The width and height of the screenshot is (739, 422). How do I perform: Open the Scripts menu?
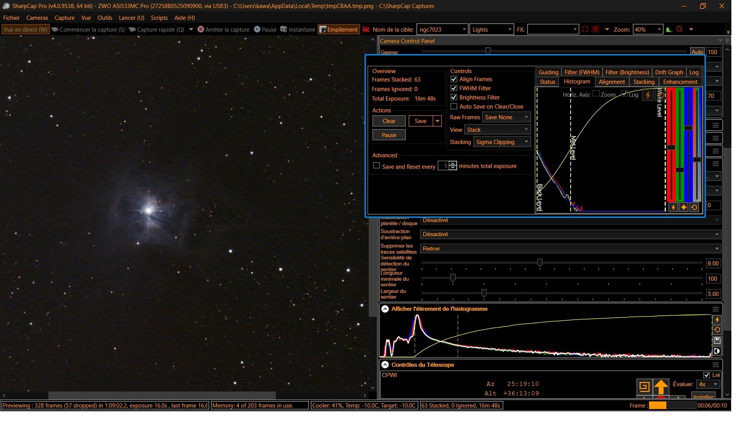(159, 18)
